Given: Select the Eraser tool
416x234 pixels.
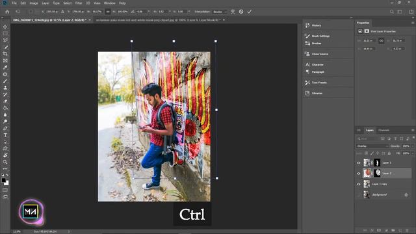Looking at the screenshot, I should (5, 101).
